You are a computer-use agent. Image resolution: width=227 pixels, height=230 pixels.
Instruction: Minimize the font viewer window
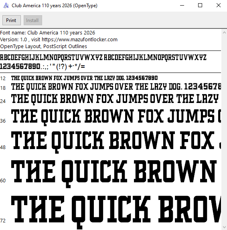point(182,6)
